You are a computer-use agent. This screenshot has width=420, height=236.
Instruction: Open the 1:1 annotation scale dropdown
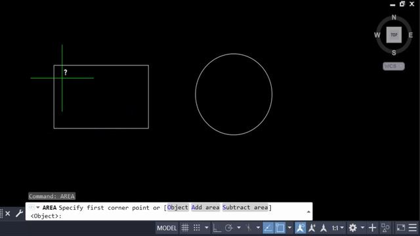338,228
